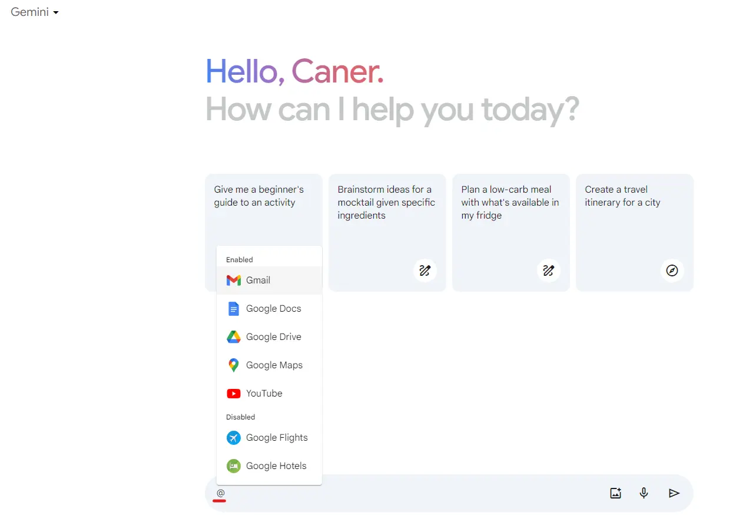This screenshot has width=756, height=515.
Task: Open the travel itinerary suggestion card
Action: point(635,232)
